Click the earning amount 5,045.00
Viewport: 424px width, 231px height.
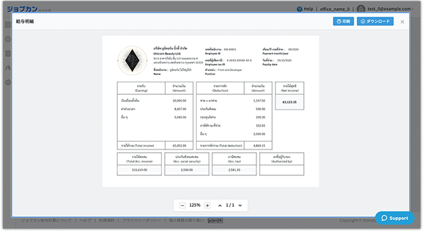click(180, 117)
